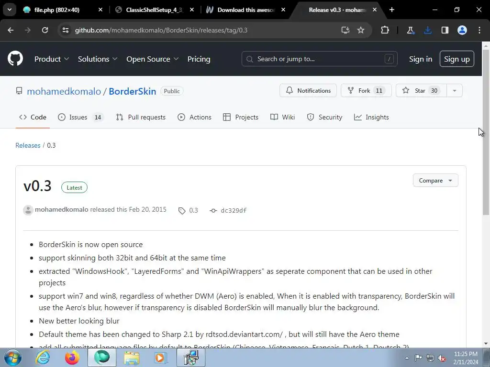Show downloads via the download arrow icon
Screen dimensions: 490x367
(x=428, y=30)
